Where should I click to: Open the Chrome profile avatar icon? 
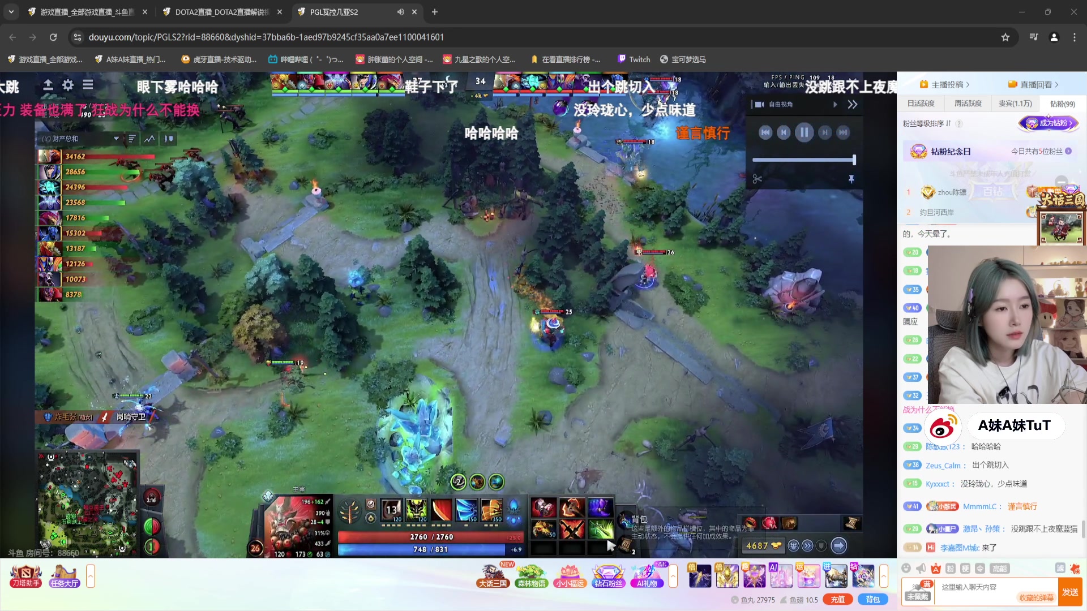[x=1054, y=37]
